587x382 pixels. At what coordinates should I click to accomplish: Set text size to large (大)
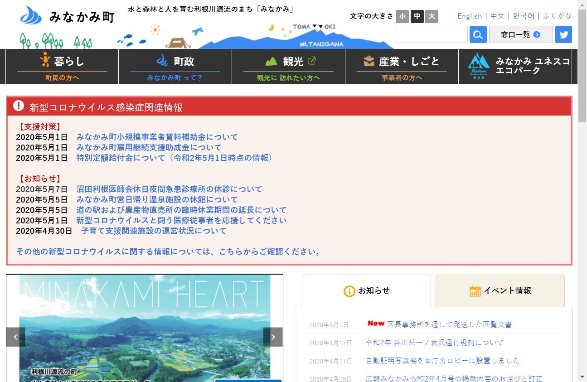(432, 17)
